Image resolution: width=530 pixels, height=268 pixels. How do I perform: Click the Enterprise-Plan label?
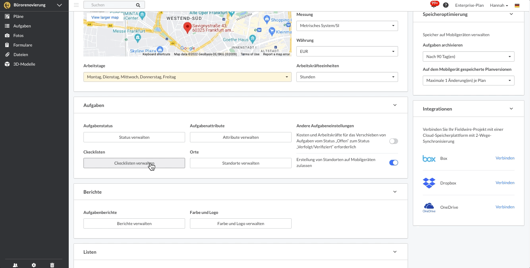point(469,6)
